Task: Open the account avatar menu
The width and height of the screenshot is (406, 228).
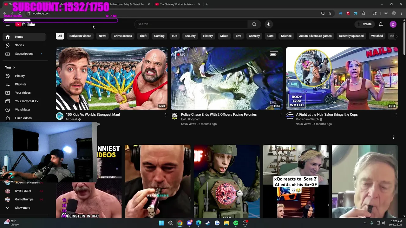Action: (393, 24)
